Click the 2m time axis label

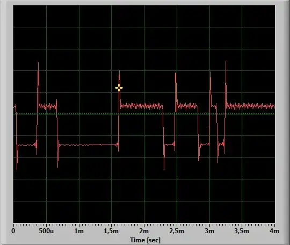pos(144,231)
